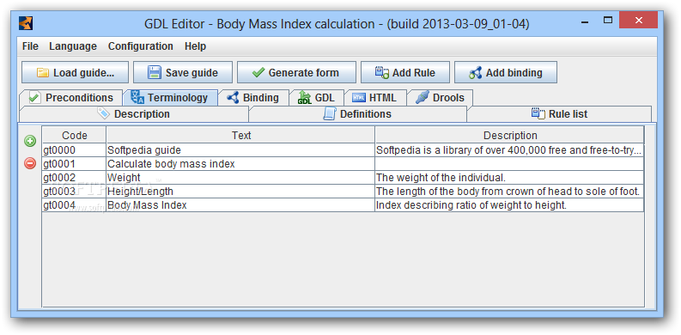The height and width of the screenshot is (335, 681).
Task: Click the Add binding button
Action: [506, 72]
